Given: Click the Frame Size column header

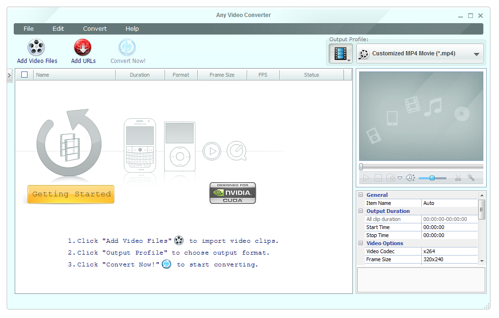Looking at the screenshot, I should click(x=222, y=75).
